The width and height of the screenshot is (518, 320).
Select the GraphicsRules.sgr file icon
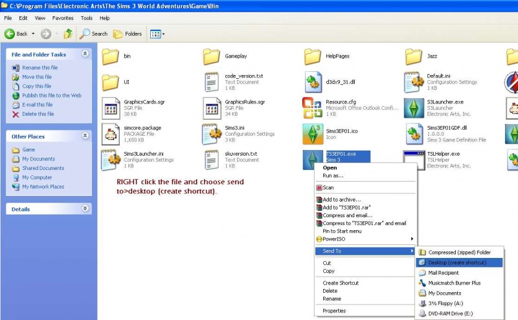click(x=212, y=108)
